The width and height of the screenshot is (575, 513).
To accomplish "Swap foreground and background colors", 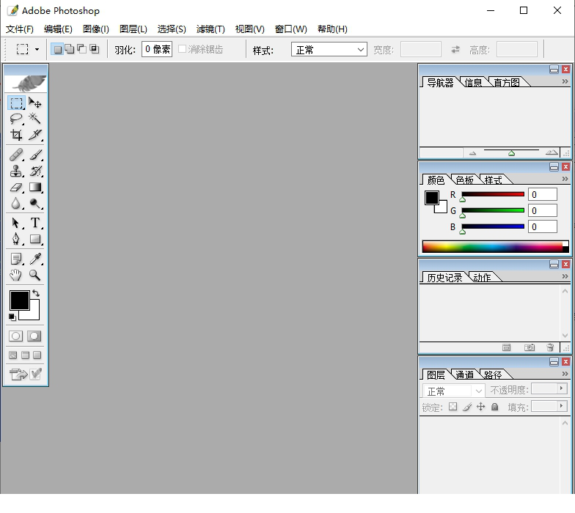I will [x=36, y=293].
